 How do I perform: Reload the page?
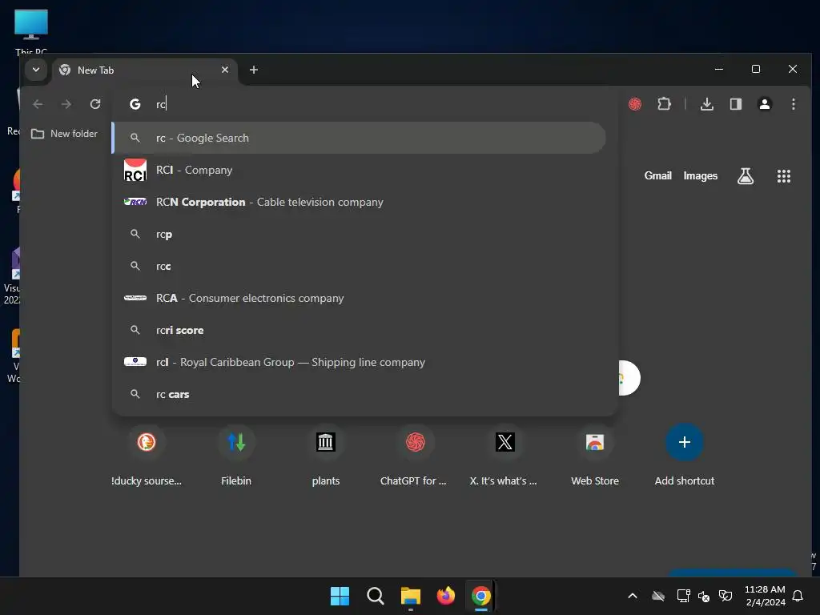(95, 104)
